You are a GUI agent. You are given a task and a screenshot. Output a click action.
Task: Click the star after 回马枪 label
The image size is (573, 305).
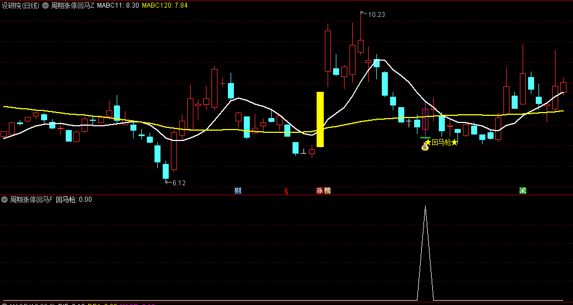tap(454, 142)
